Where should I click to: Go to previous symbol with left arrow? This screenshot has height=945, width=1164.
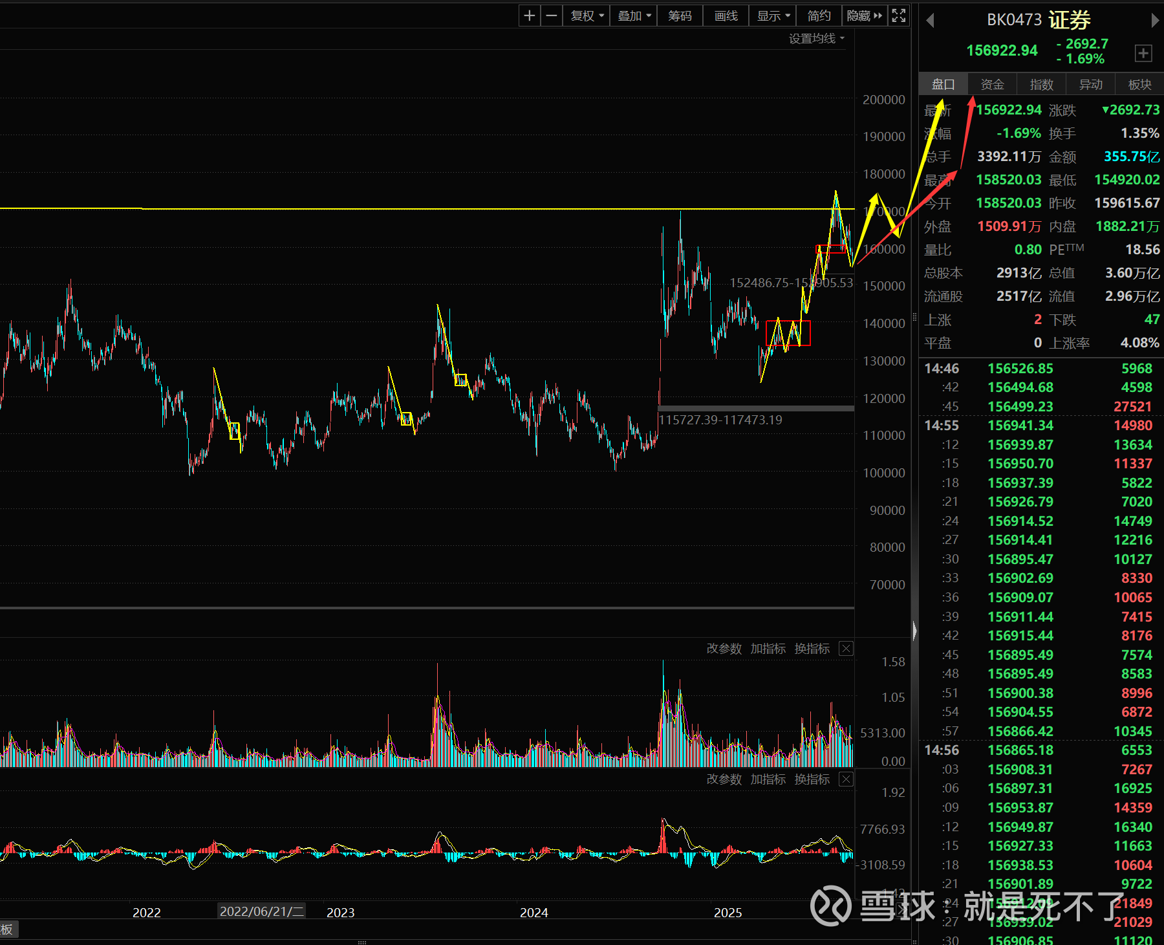[x=930, y=21]
